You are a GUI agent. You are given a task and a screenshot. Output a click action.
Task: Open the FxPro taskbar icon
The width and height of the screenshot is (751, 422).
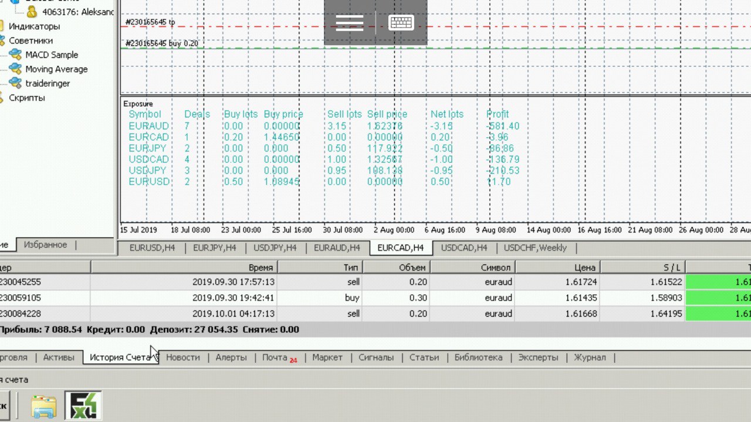click(83, 406)
